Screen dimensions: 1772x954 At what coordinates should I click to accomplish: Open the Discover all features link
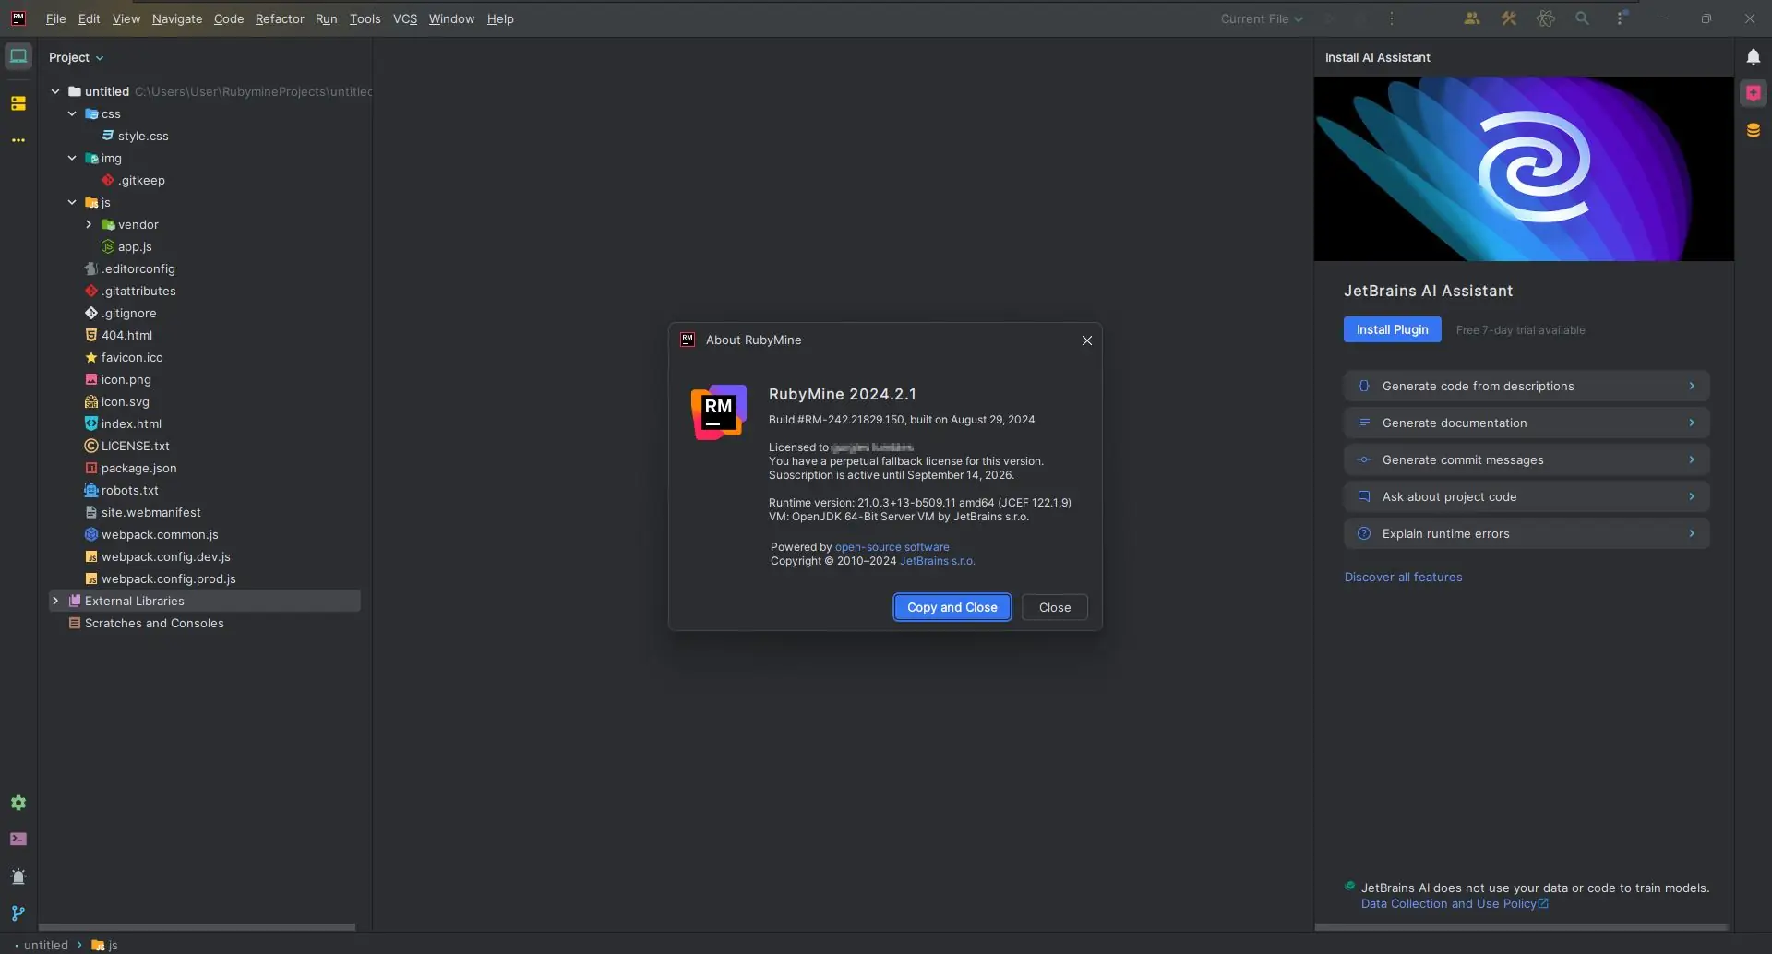click(1403, 578)
